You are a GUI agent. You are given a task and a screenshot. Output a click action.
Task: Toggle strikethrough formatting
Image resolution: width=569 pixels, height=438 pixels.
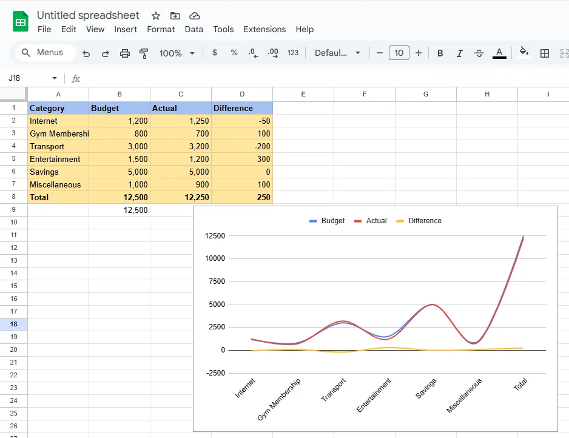479,53
